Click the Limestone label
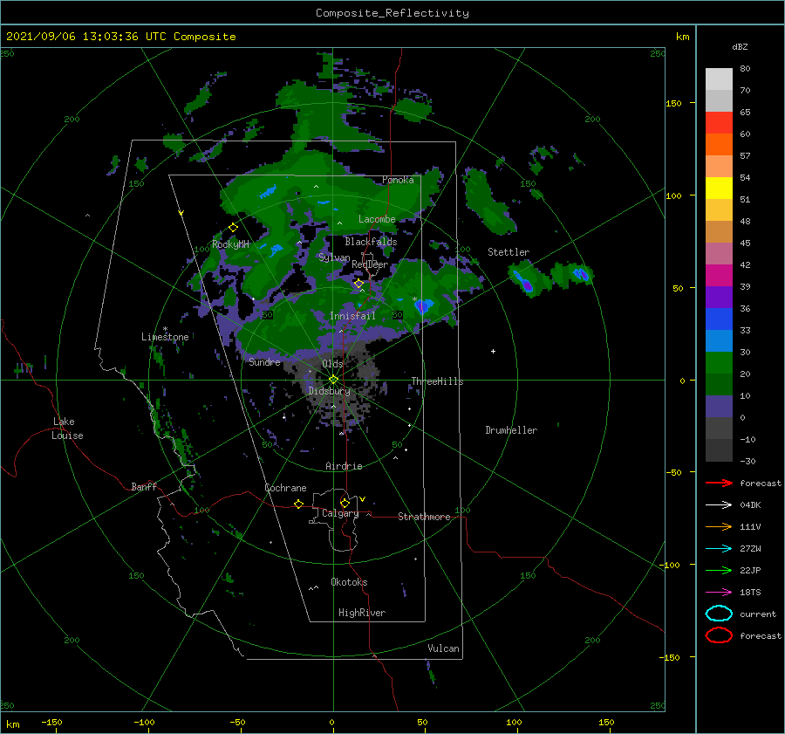Image resolution: width=785 pixels, height=734 pixels. [165, 337]
